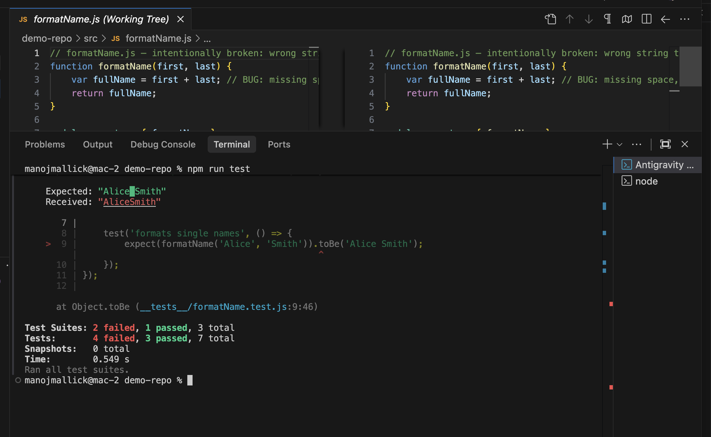
Task: Close the formatName.js Working Tree tab
Action: (x=181, y=19)
